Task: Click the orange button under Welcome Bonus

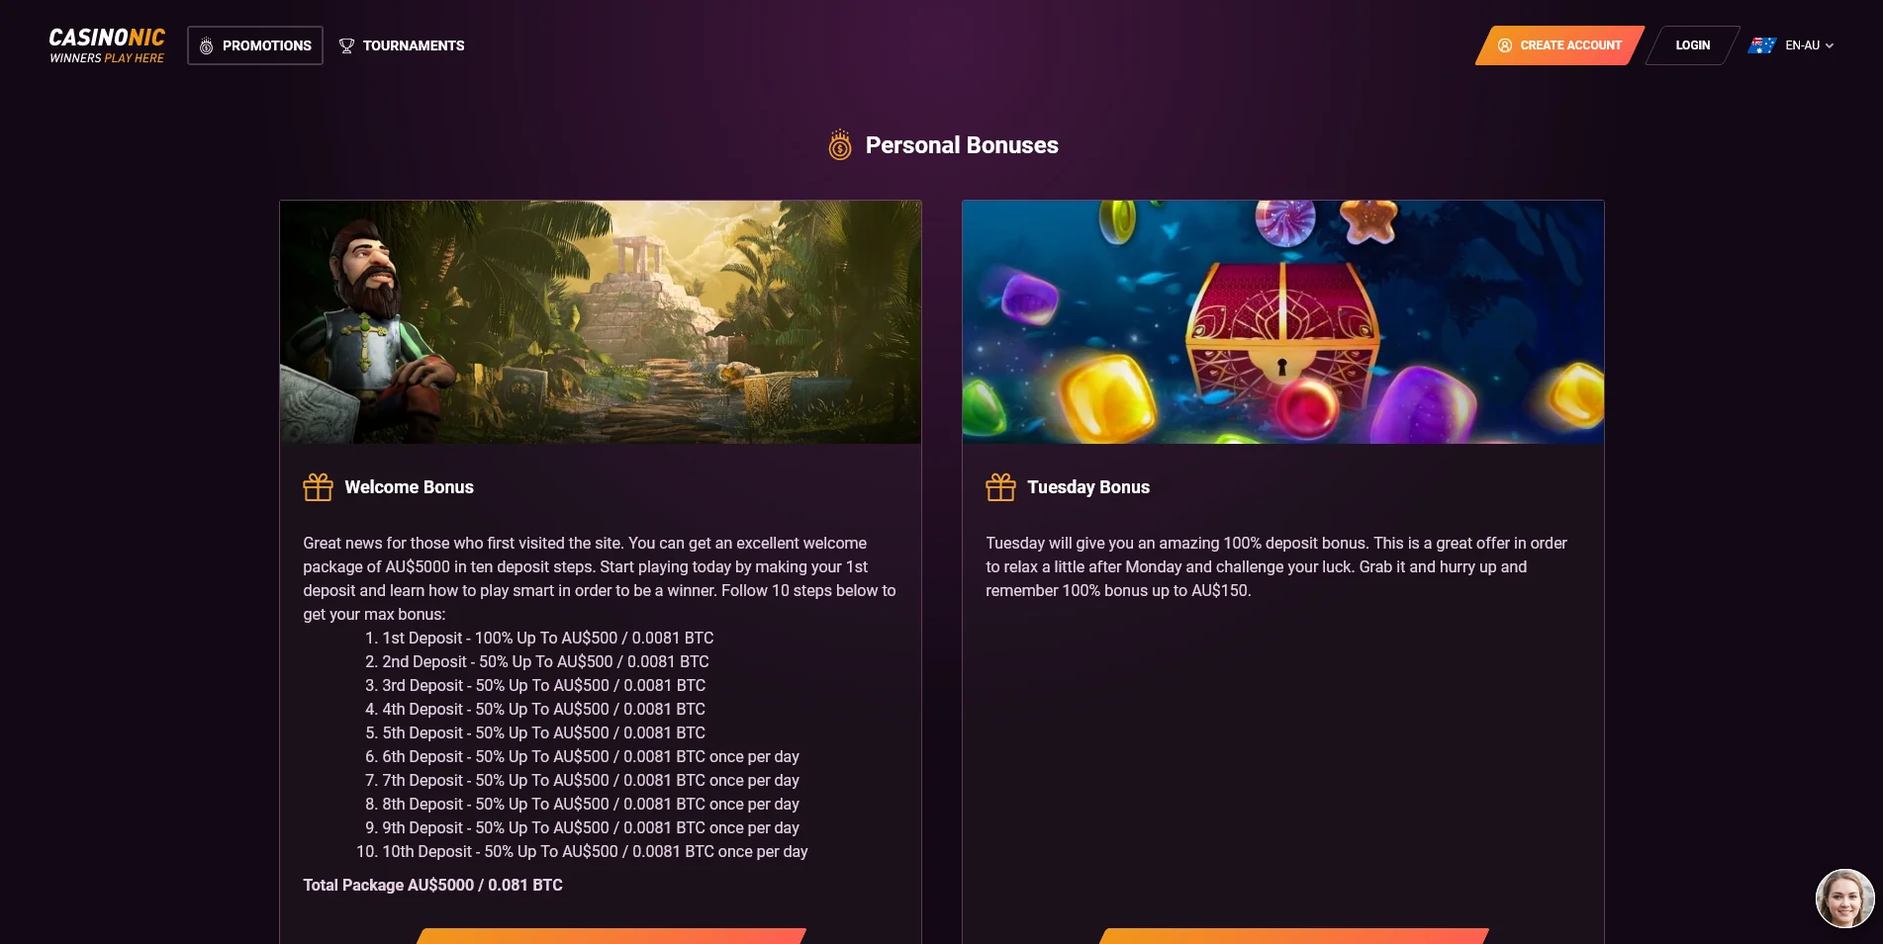Action: pos(611,936)
